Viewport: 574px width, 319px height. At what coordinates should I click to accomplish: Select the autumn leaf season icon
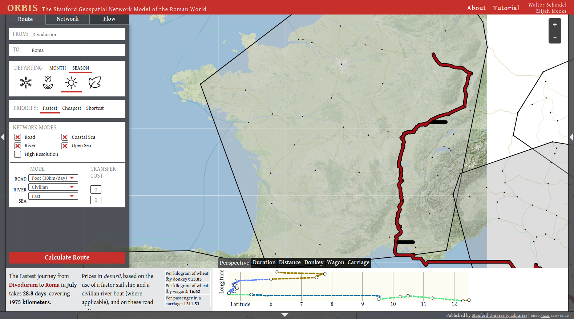[95, 83]
